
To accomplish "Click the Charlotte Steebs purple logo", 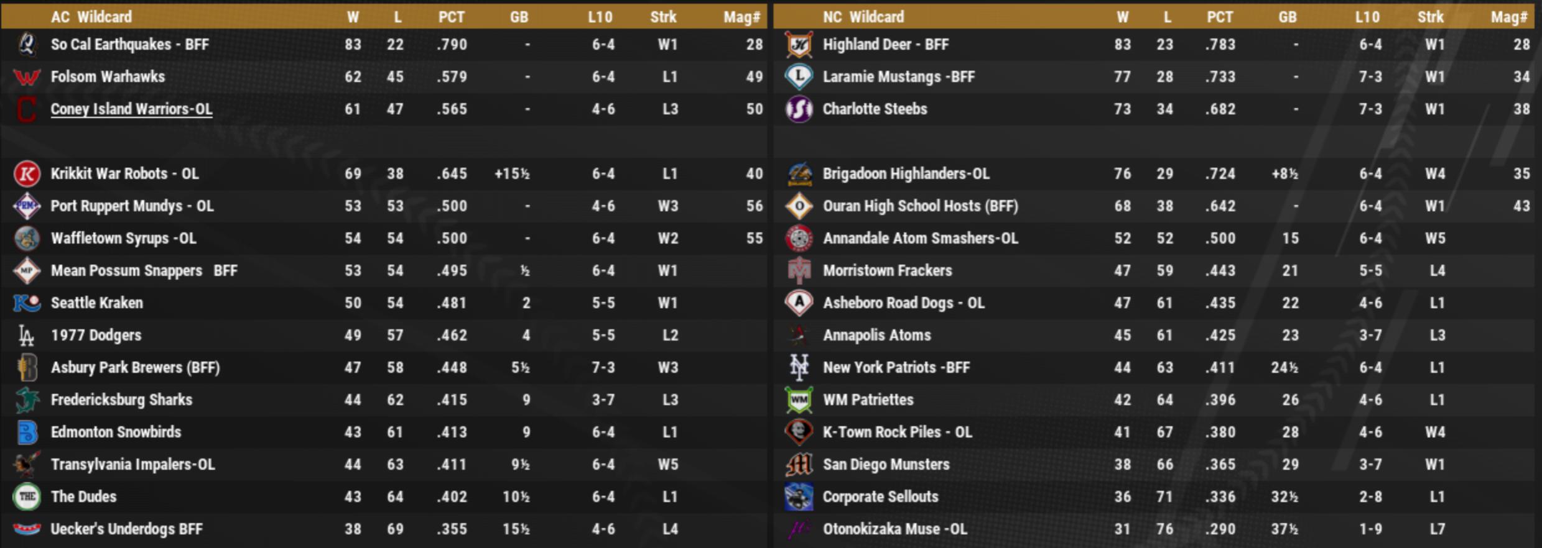I will click(799, 109).
